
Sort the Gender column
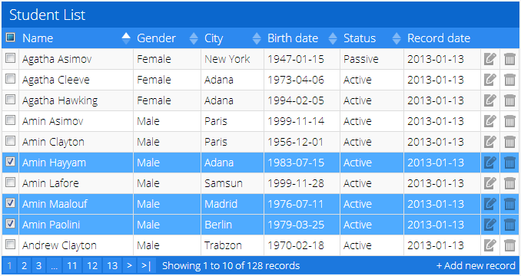(194, 38)
